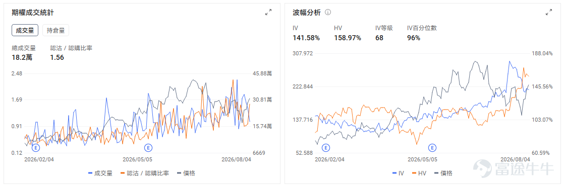Image resolution: width=564 pixels, height=187 pixels.
Task: Click the 2026/05/05 date in 期權成交統計
Action: pyautogui.click(x=138, y=159)
